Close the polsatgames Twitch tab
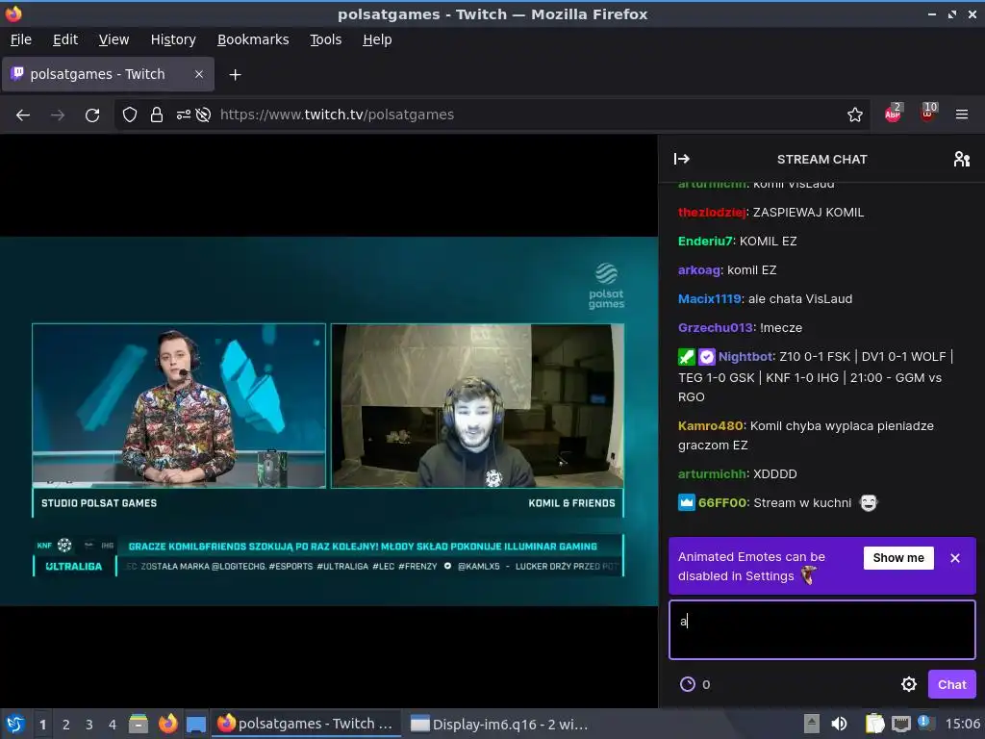Viewport: 985px width, 739px height. [199, 74]
